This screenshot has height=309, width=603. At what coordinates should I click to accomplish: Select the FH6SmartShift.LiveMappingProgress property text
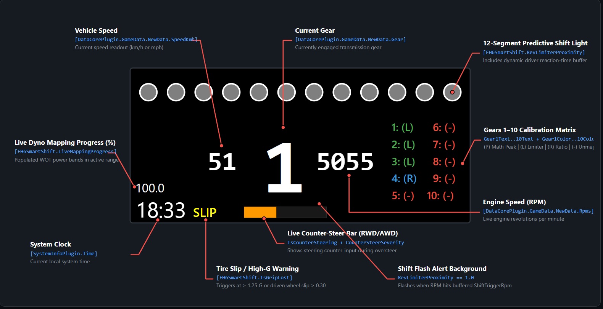click(x=66, y=152)
